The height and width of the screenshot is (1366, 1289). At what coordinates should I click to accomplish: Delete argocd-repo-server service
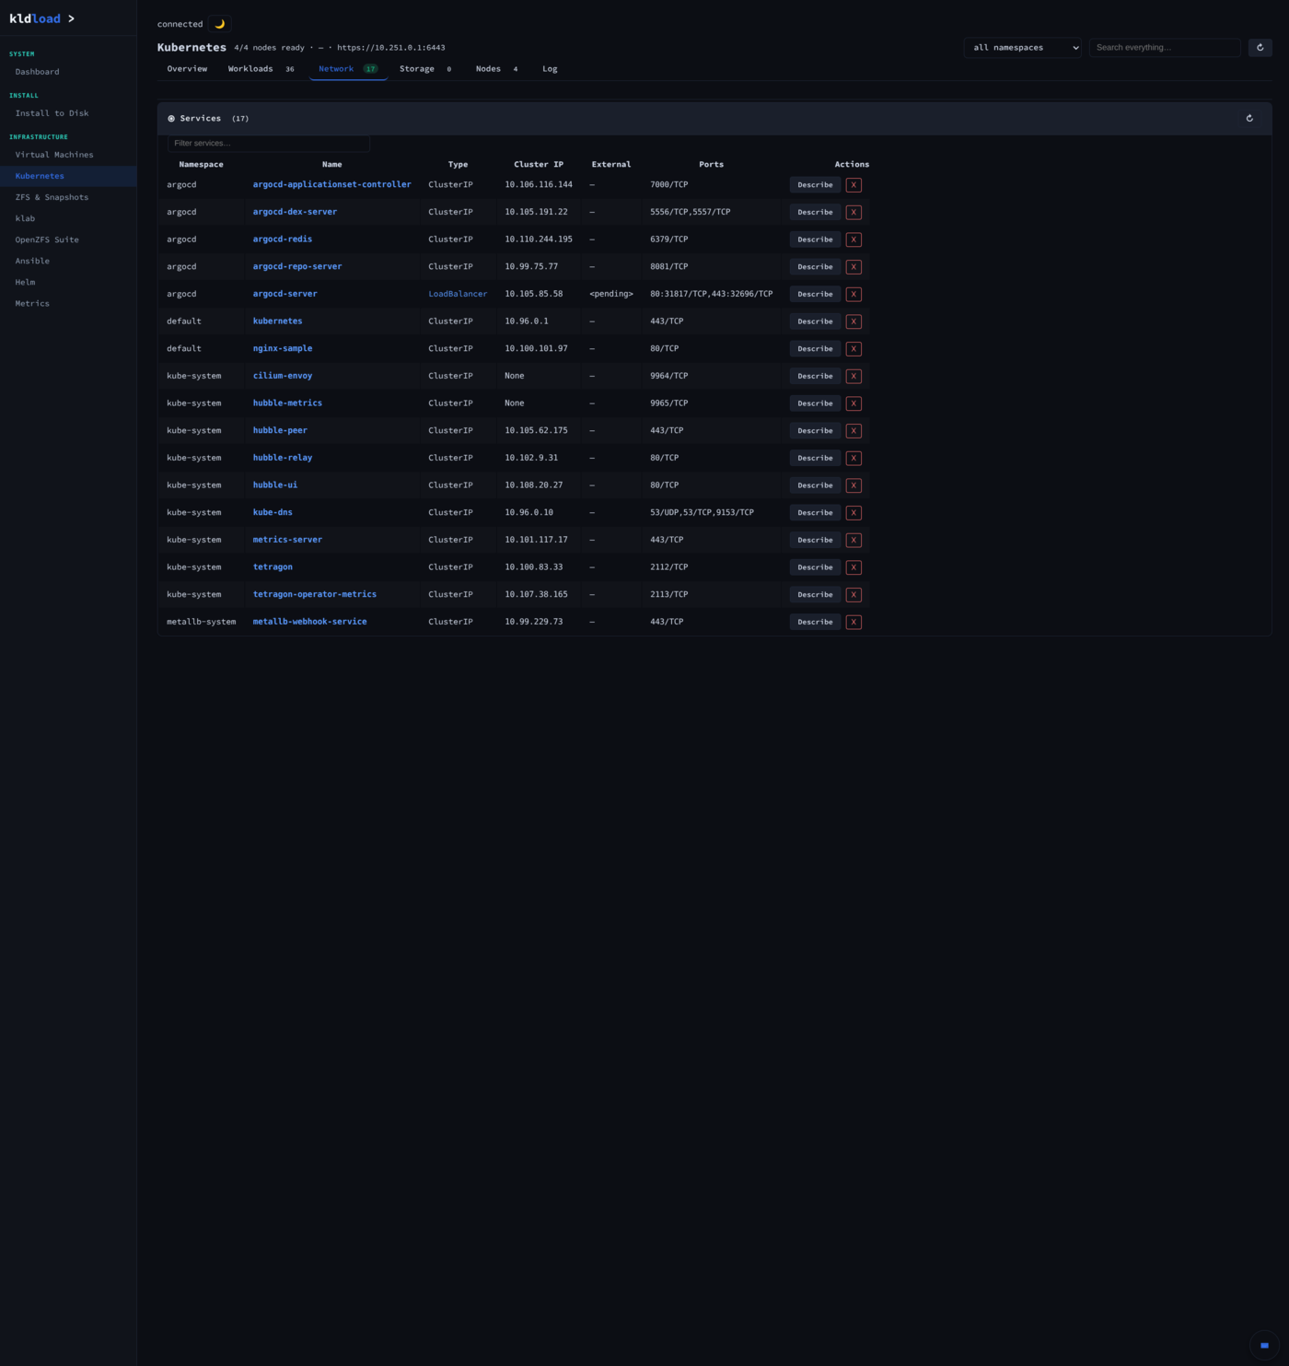(x=854, y=267)
